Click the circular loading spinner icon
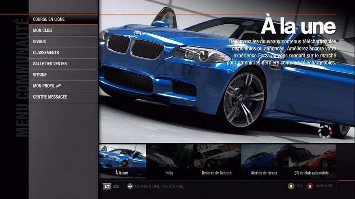Image resolution: width=355 pixels, height=199 pixels. (325, 131)
